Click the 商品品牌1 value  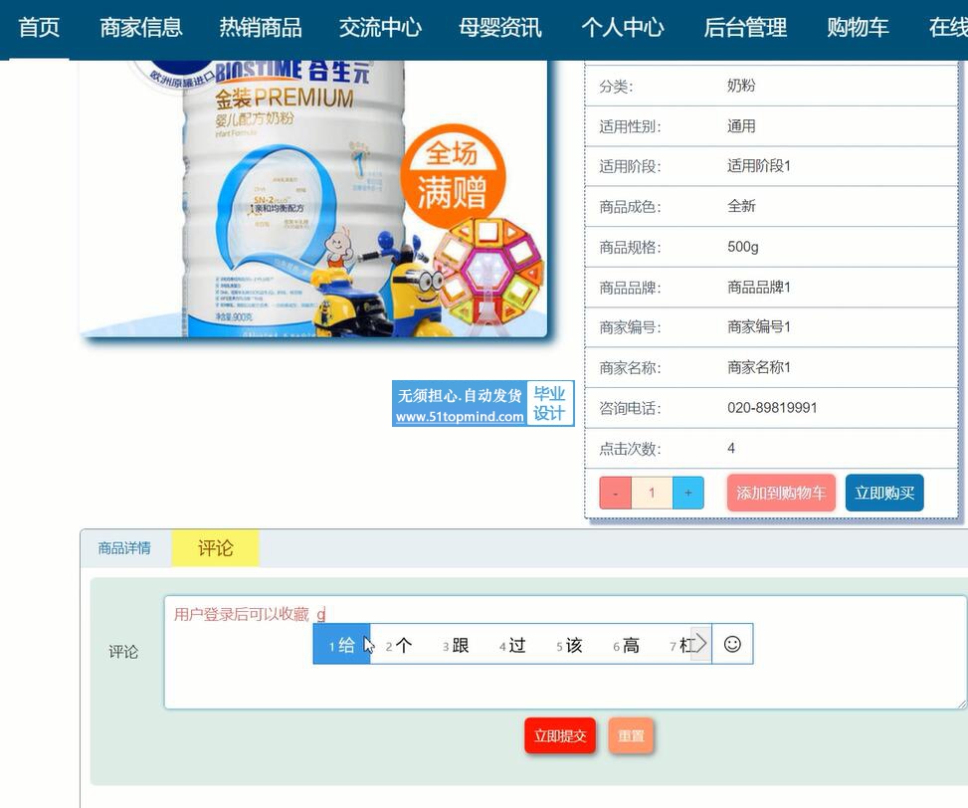(759, 287)
